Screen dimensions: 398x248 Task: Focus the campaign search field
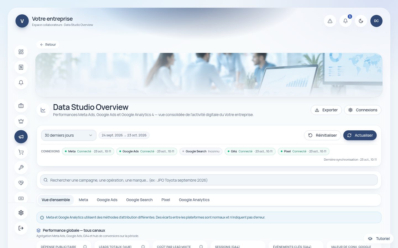[x=209, y=180]
